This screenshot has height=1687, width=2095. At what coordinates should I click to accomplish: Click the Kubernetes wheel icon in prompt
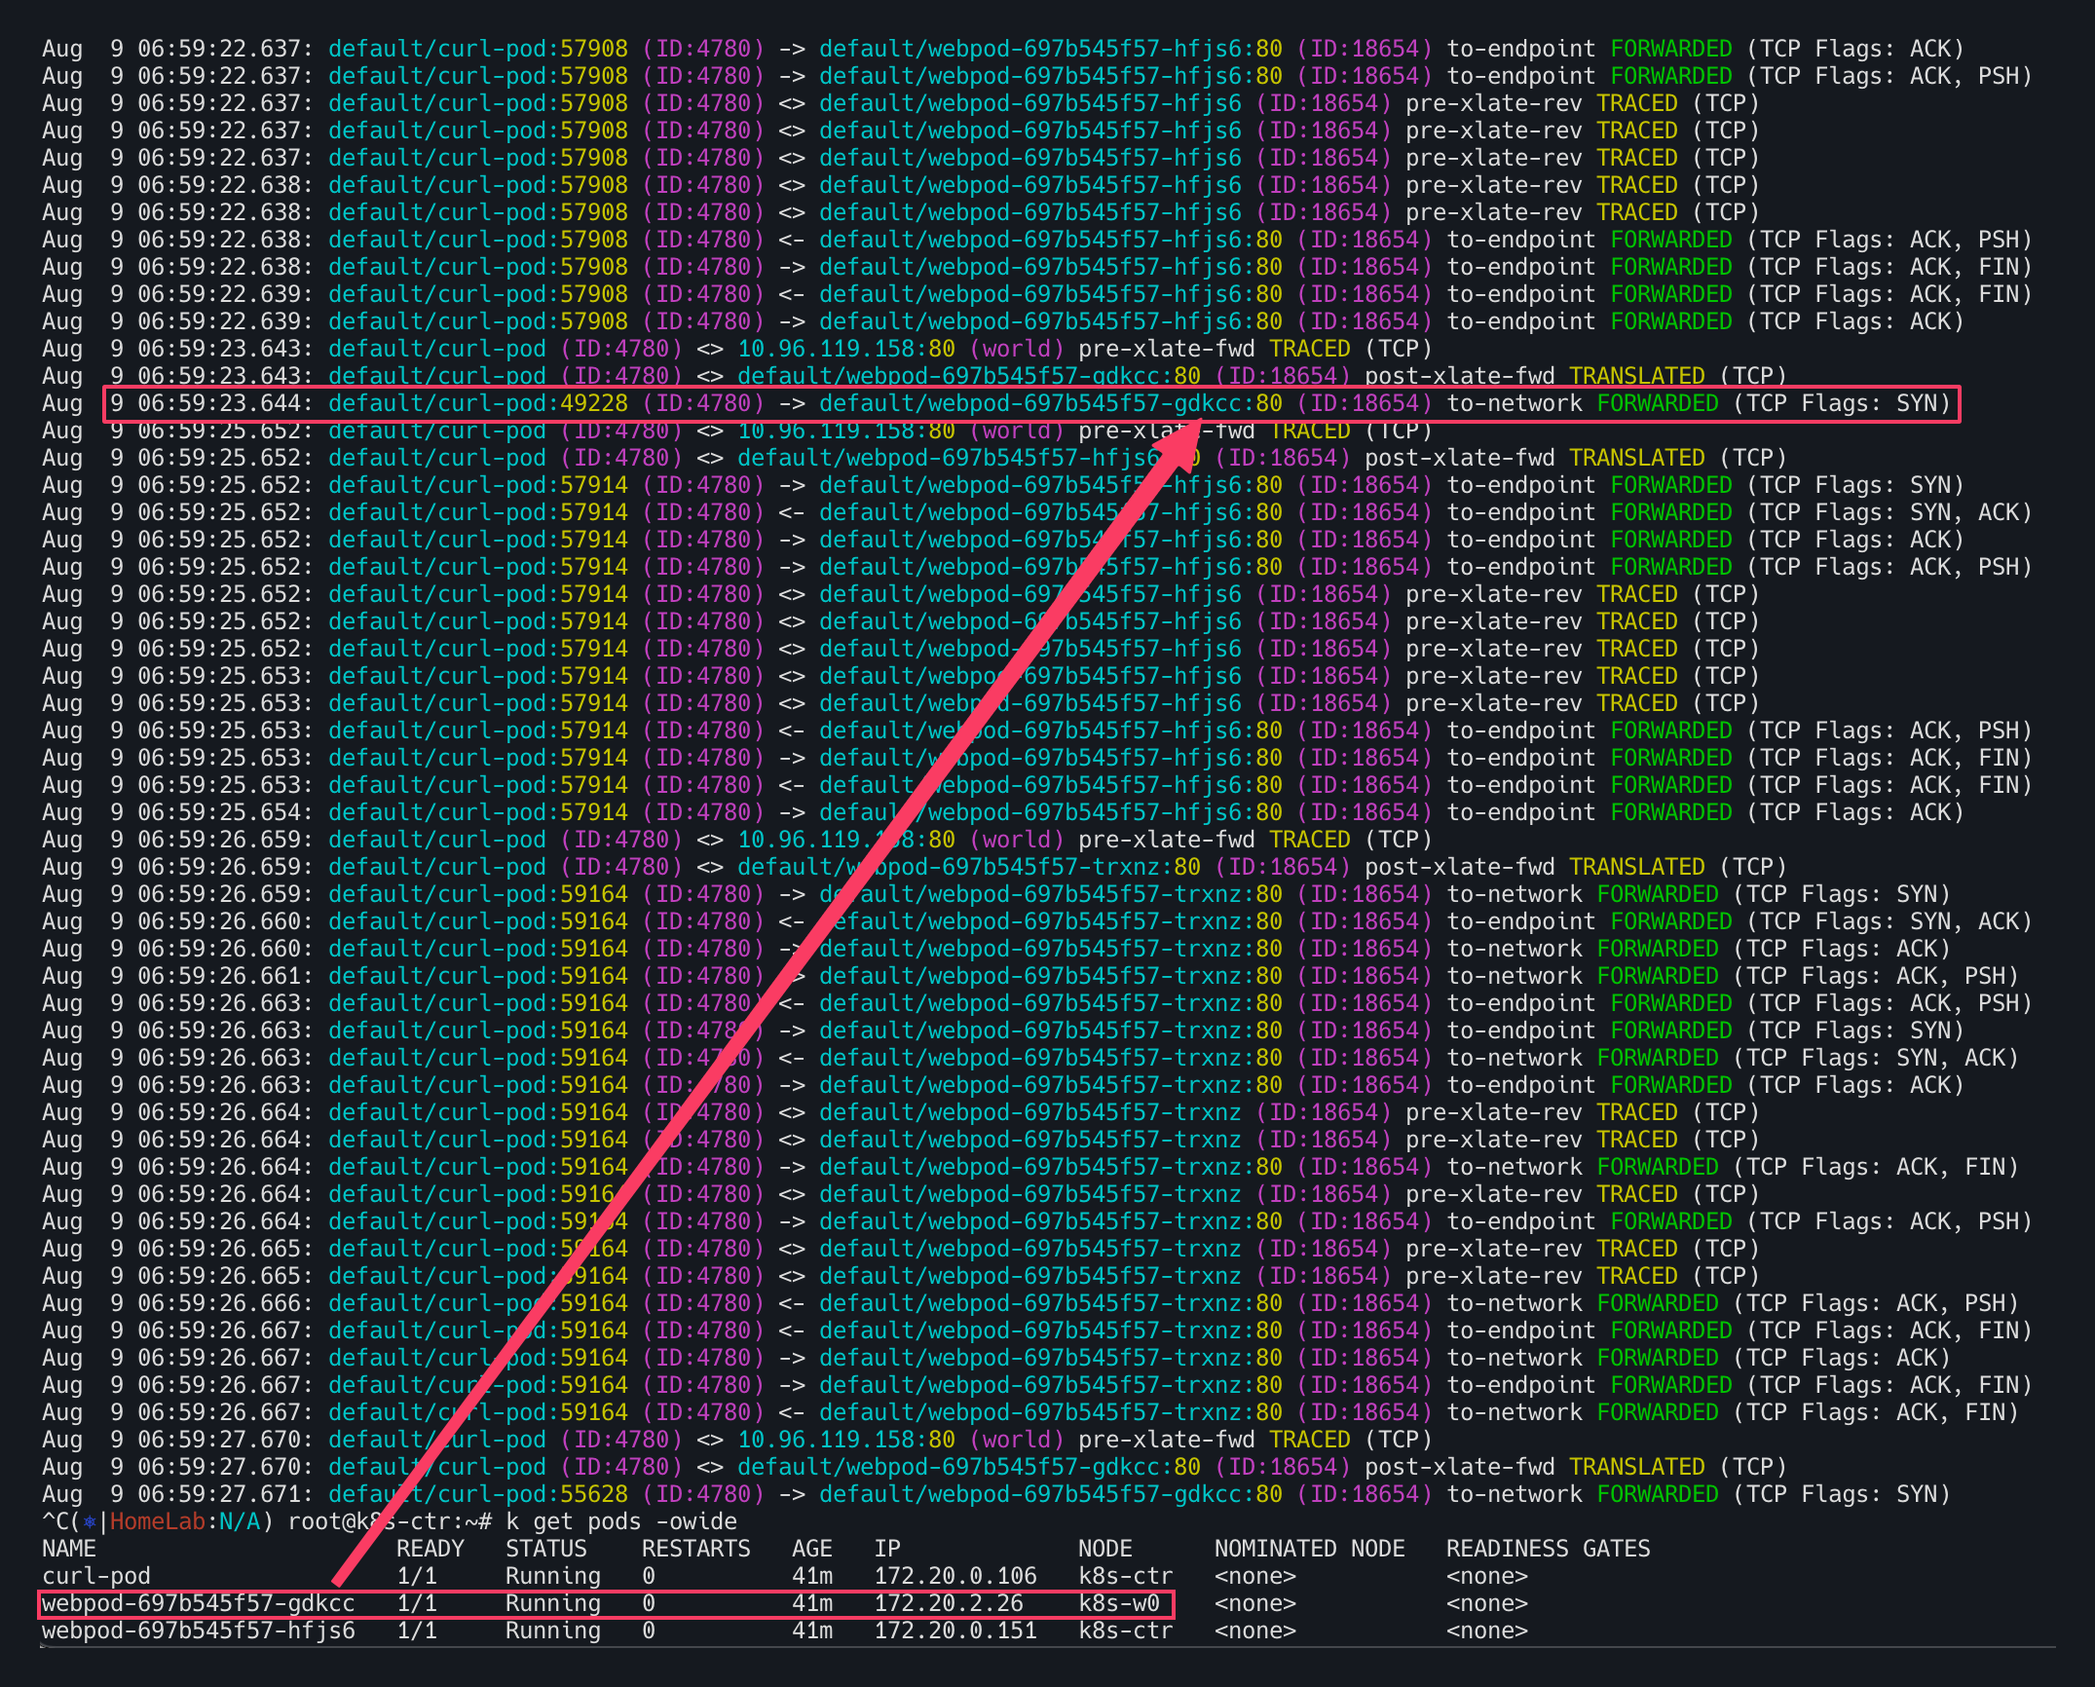pyautogui.click(x=90, y=1521)
